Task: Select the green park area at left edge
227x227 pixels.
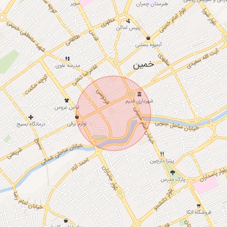Action: [8, 62]
